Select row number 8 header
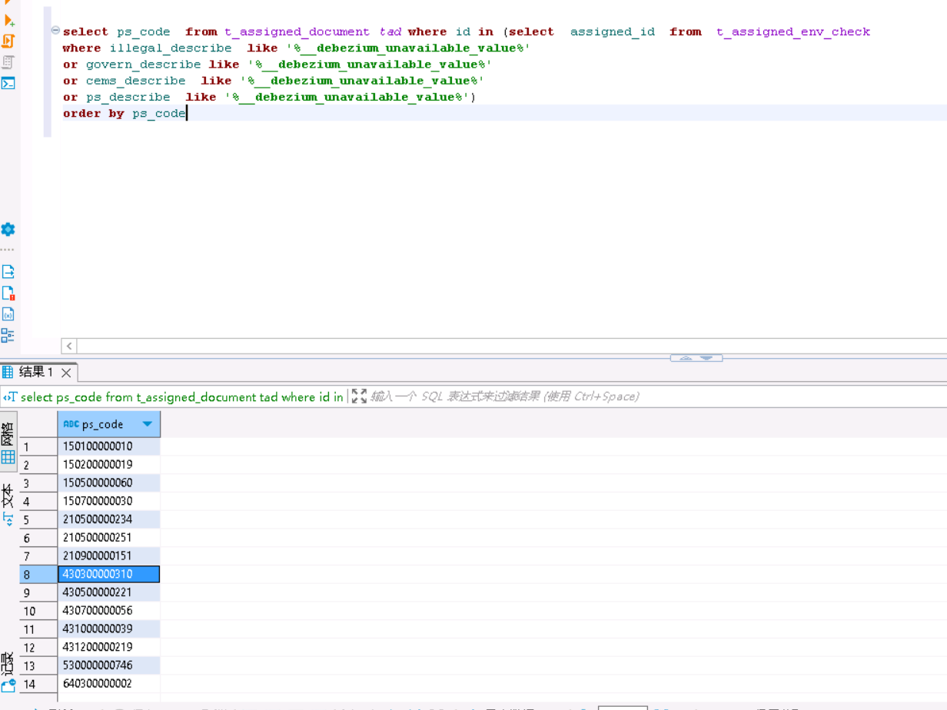The width and height of the screenshot is (947, 710). 38,575
